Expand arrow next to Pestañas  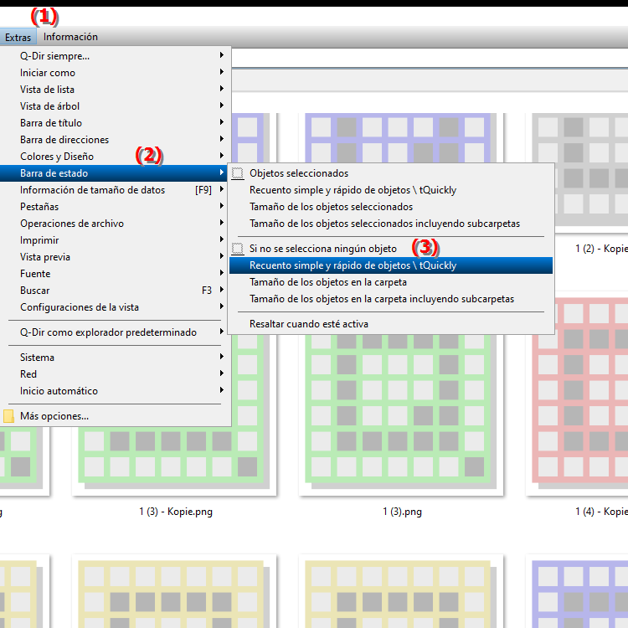click(222, 206)
